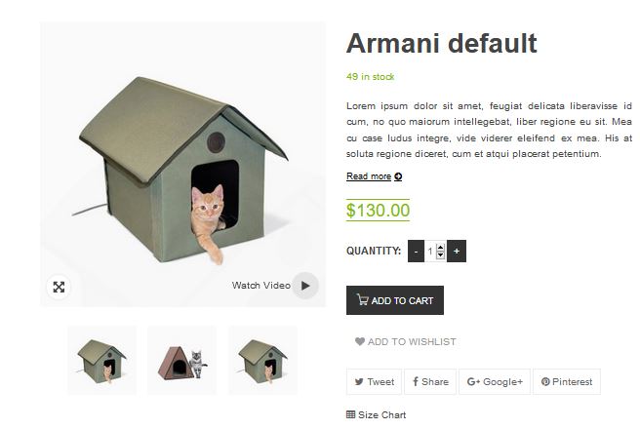
Task: Click the quantity spinner down arrow
Action: point(440,254)
